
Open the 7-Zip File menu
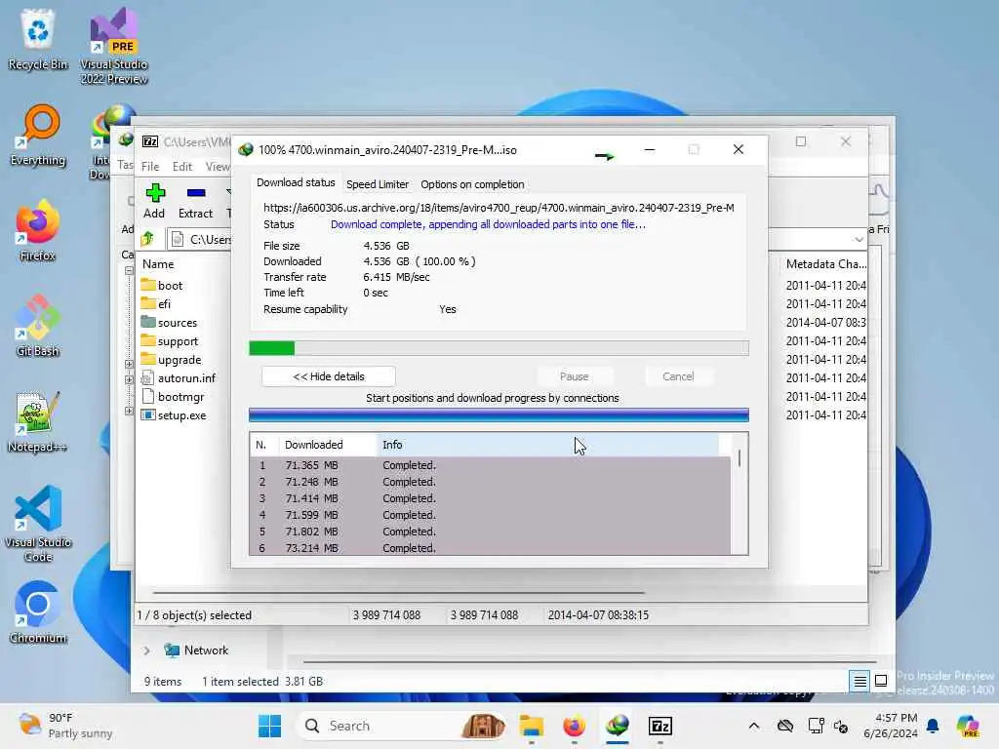[x=150, y=166]
